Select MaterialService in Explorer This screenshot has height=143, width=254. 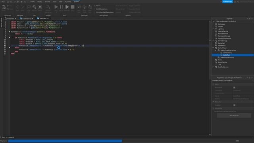pos(223,31)
